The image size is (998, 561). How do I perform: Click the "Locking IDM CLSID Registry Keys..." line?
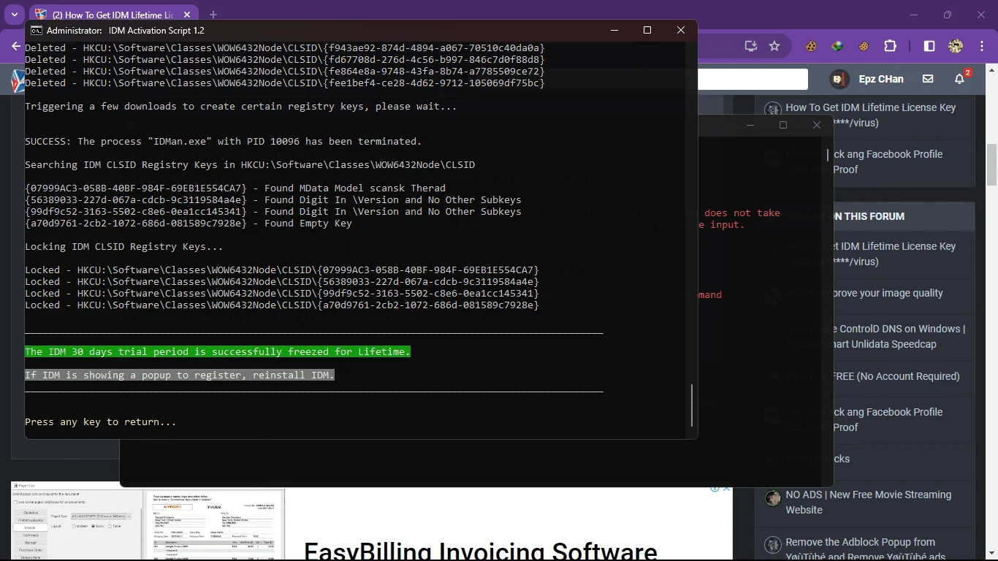(124, 246)
